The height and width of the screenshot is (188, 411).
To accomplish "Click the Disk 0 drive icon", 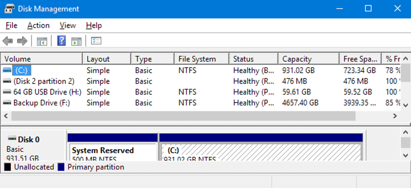I will pyautogui.click(x=12, y=139).
